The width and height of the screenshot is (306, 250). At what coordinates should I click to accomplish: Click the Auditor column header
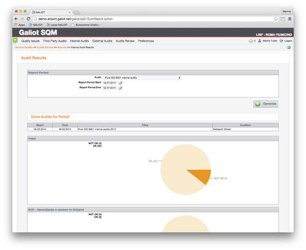coord(245,125)
